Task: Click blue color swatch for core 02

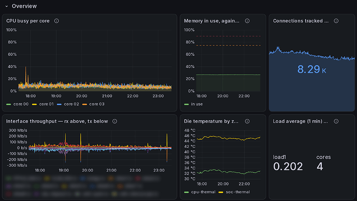Action: click(59, 104)
